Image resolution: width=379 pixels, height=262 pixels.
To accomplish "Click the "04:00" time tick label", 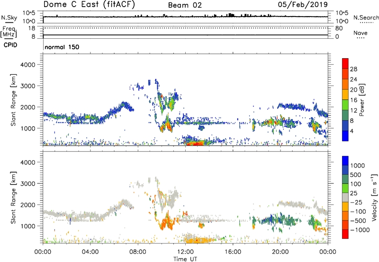I will [90, 252].
